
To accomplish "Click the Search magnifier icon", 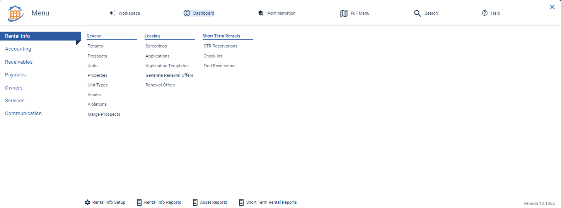I will click(x=418, y=14).
